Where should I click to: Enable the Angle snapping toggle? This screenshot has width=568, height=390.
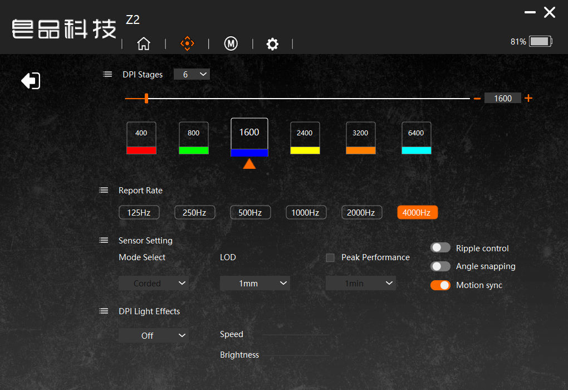[x=440, y=266]
